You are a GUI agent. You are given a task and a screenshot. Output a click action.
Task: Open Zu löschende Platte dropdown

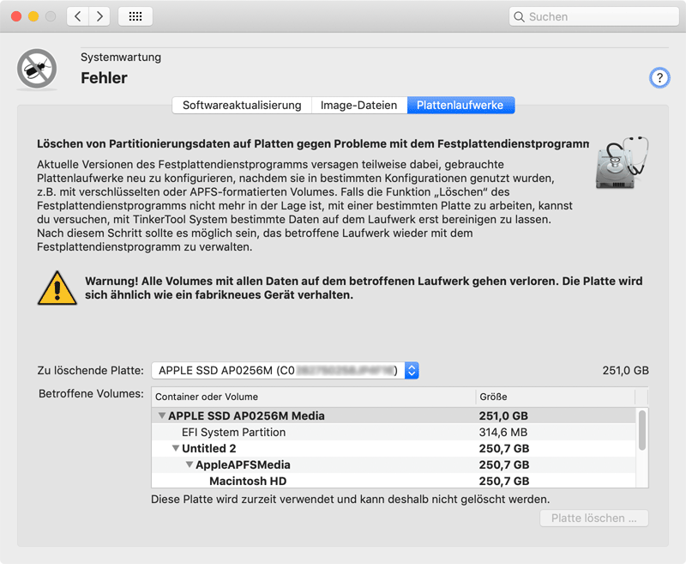(x=285, y=371)
